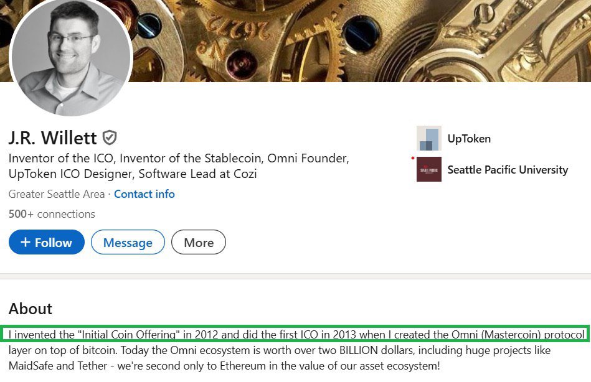Viewport: 591px width, 382px height.
Task: Click the J.R. Willett name heading
Action: point(53,137)
